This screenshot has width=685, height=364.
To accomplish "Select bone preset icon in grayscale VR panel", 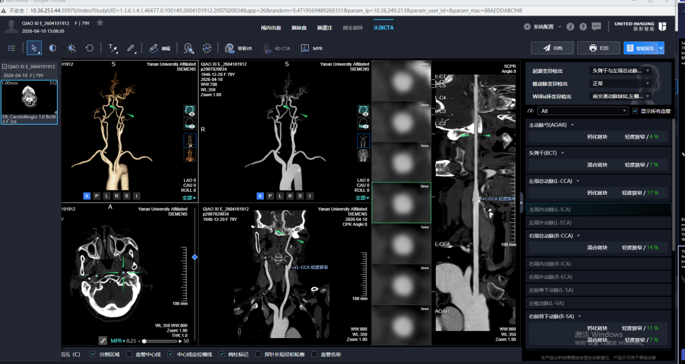I will point(363,155).
